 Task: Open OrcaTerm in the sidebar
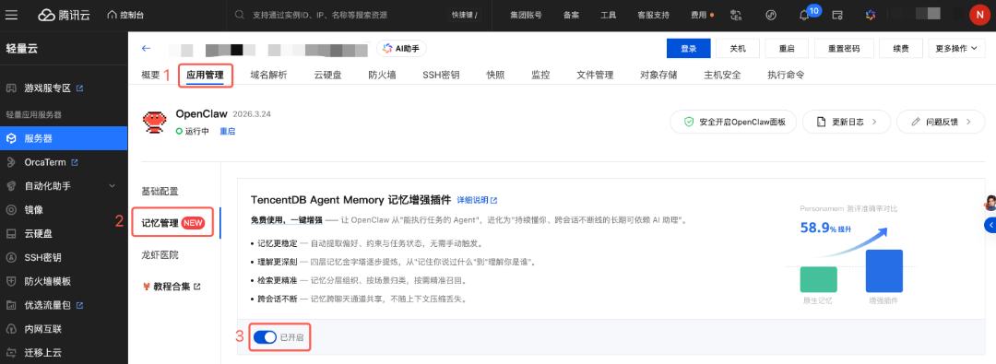(x=44, y=162)
